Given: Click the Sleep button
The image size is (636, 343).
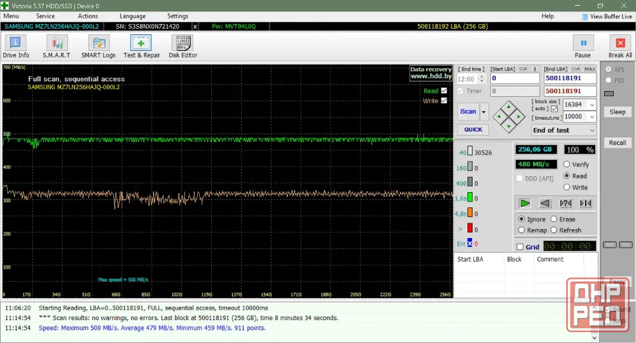Looking at the screenshot, I should (618, 112).
